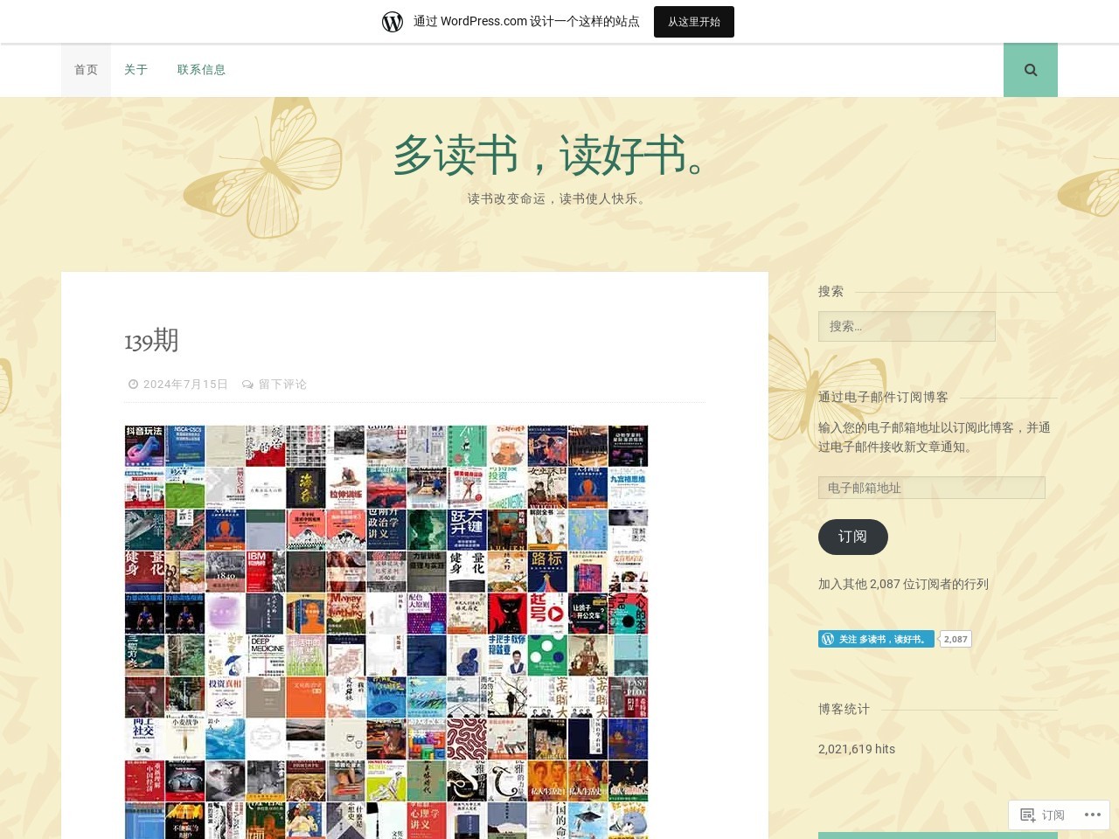The image size is (1119, 839).
Task: Click the 2,087 follower count badge
Action: [956, 639]
